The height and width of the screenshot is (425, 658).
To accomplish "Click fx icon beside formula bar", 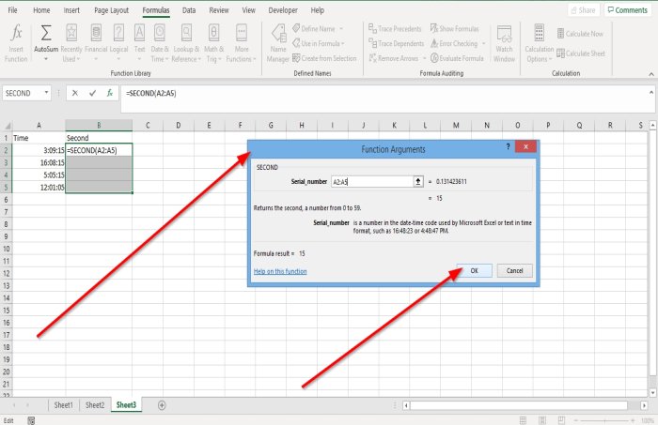I will (x=110, y=93).
